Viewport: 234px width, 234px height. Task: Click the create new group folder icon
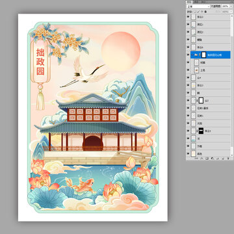click(x=217, y=159)
